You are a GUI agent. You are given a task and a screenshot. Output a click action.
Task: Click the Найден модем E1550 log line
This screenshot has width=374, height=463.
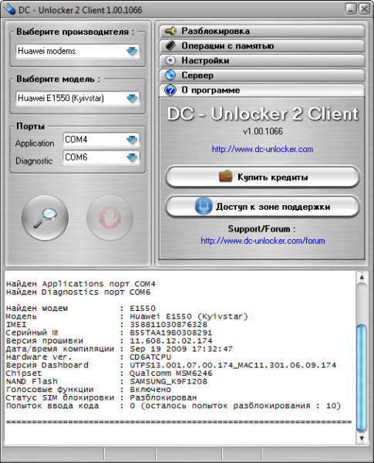pyautogui.click(x=81, y=308)
